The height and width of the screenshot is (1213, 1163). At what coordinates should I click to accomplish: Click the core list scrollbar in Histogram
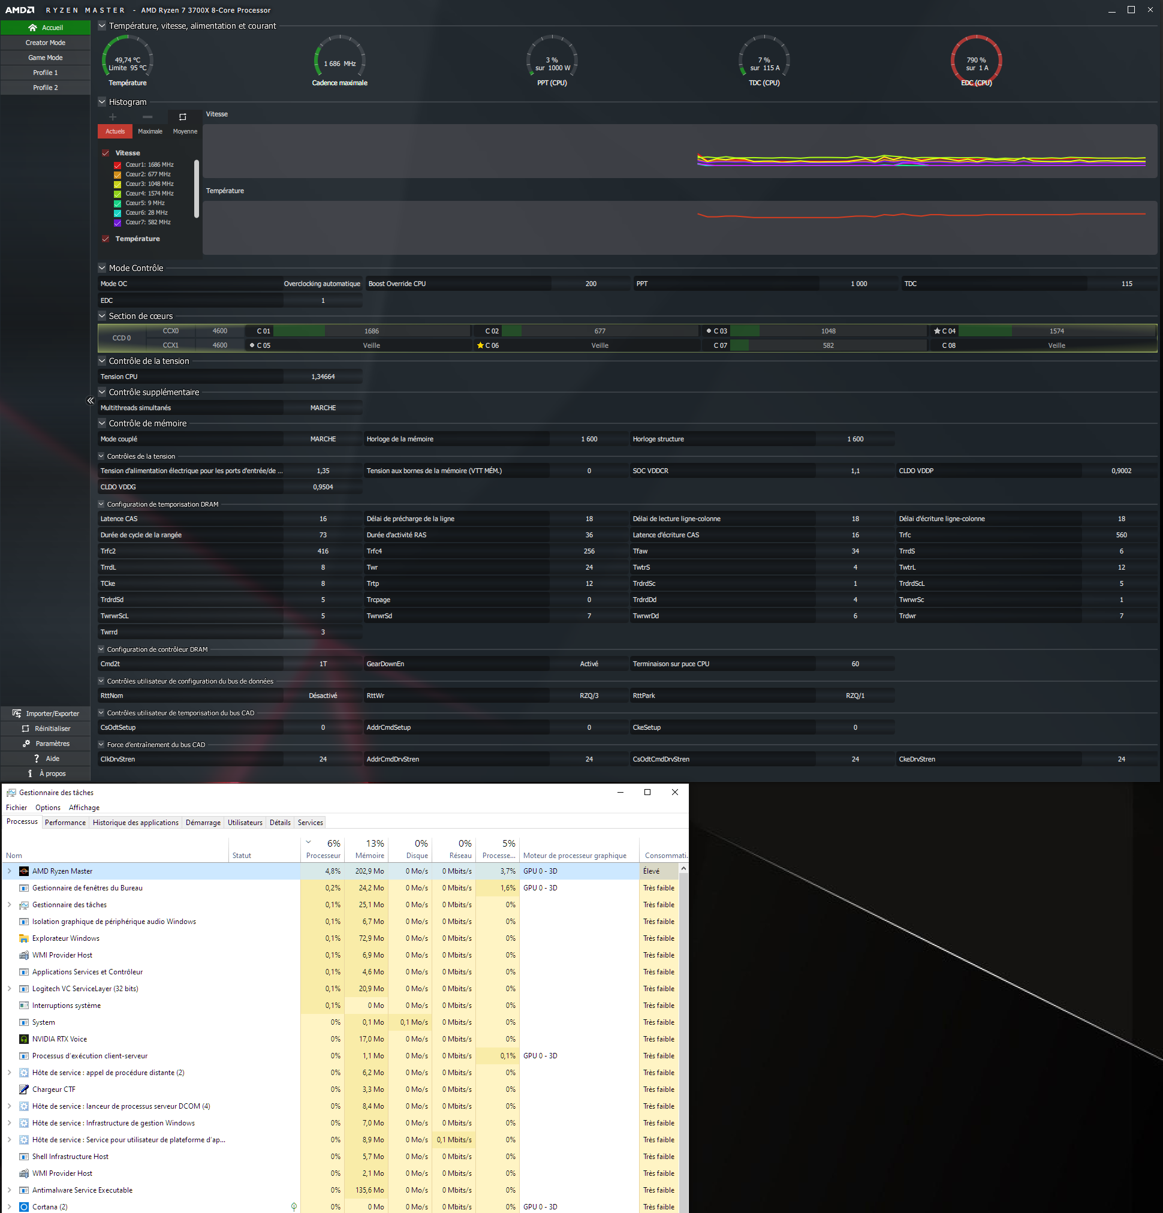point(197,189)
